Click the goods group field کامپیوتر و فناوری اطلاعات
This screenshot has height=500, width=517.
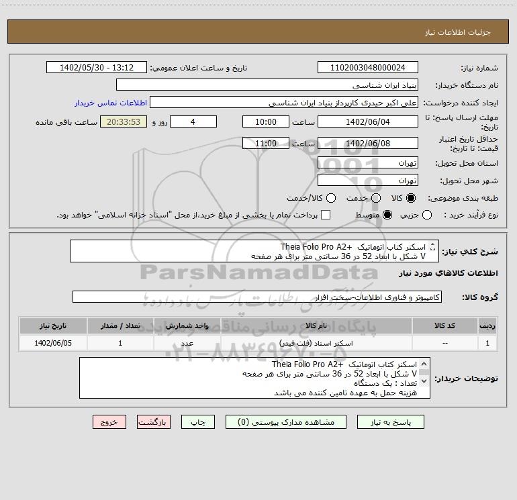257,297
